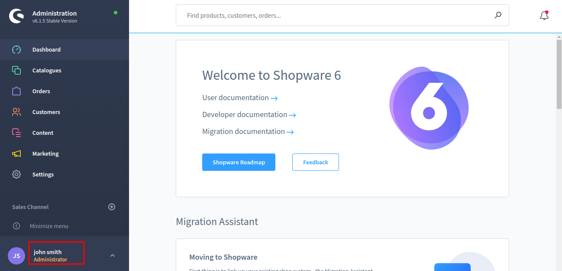The image size is (562, 271).
Task: Click the Marketing megaphone icon
Action: coord(16,153)
